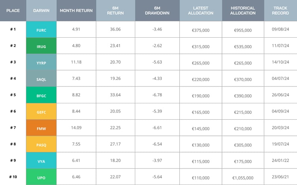Select the BFGC green badge
This screenshot has width=297, height=185.
tap(41, 95)
